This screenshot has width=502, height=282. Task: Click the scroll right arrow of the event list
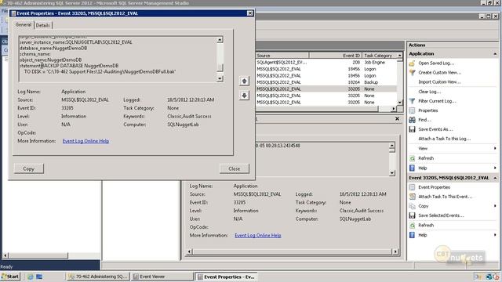[394, 109]
